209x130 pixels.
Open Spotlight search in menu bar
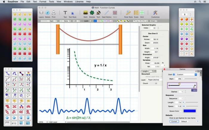(x=200, y=1)
